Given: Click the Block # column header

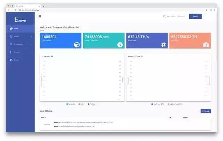Looking at the screenshot, I should [43, 117].
